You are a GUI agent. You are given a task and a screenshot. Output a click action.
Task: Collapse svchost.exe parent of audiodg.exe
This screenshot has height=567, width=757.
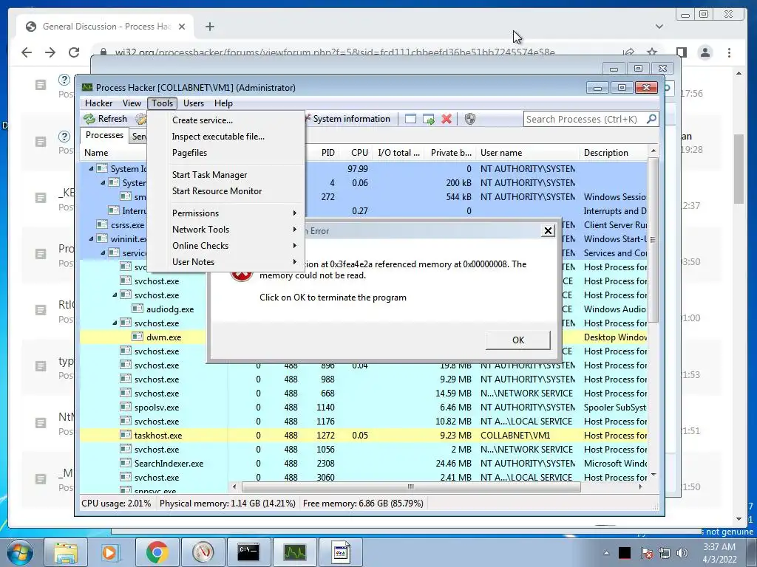[115, 295]
